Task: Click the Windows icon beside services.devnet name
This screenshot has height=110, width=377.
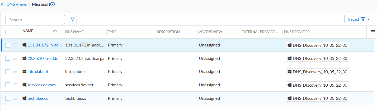Action: (25, 85)
